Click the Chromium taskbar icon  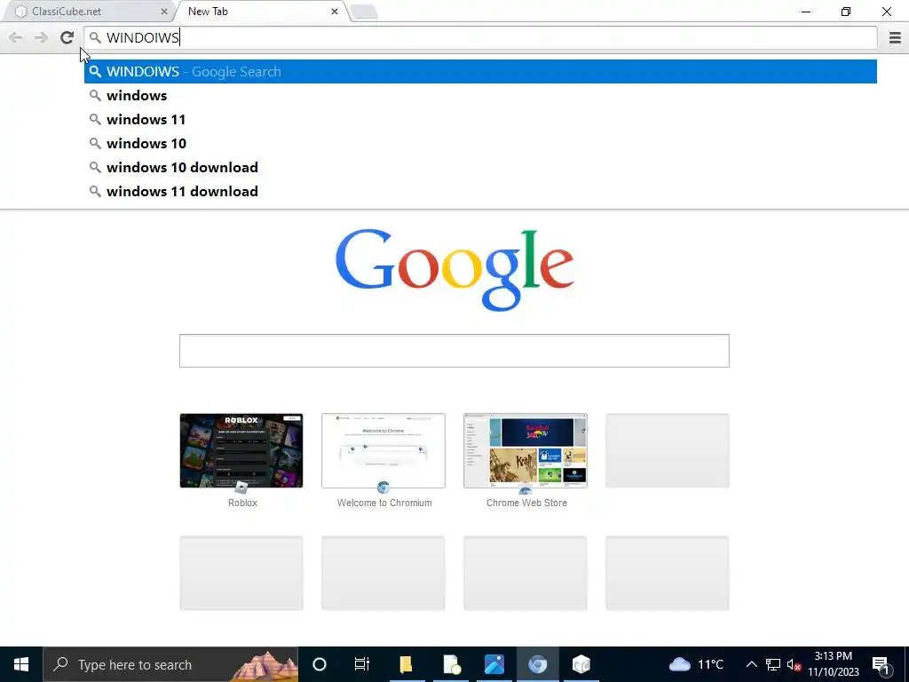[x=537, y=664]
